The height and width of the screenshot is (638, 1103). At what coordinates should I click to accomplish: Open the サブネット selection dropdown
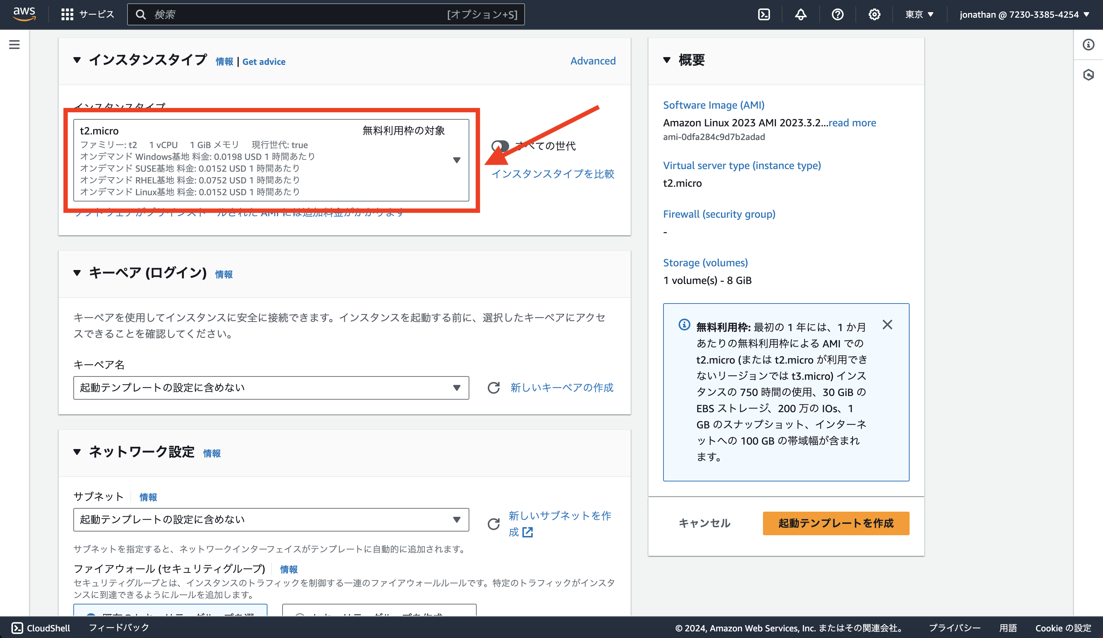click(x=457, y=519)
